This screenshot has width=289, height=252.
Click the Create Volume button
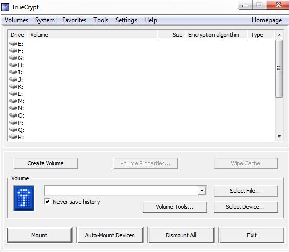[x=46, y=163]
